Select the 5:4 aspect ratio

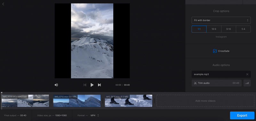click(243, 29)
